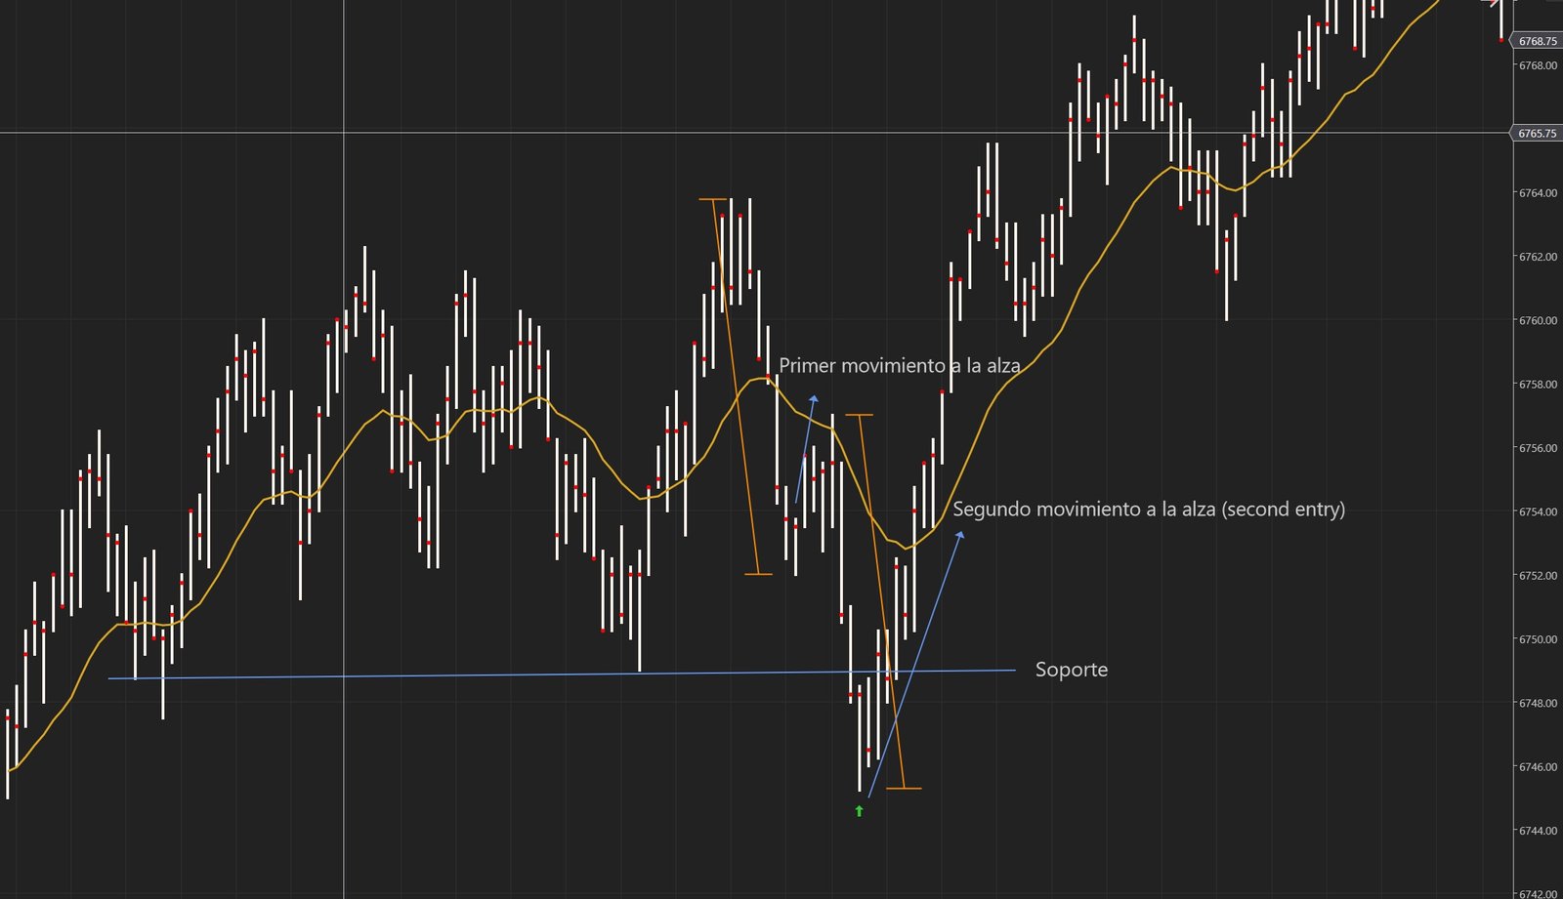Click the 6754.00 price axis label
1563x899 pixels.
point(1538,511)
